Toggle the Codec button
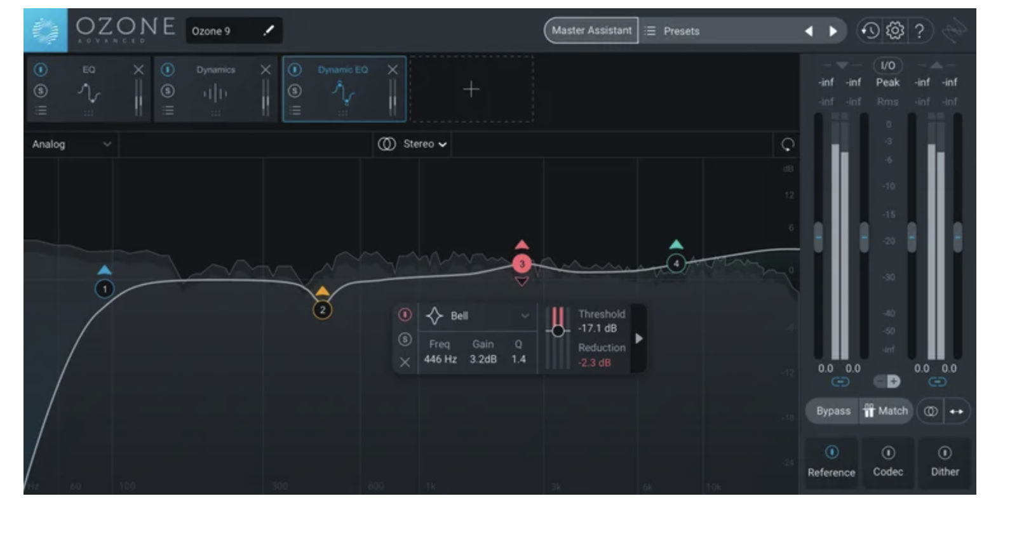Image resolution: width=1024 pixels, height=536 pixels. tap(888, 462)
